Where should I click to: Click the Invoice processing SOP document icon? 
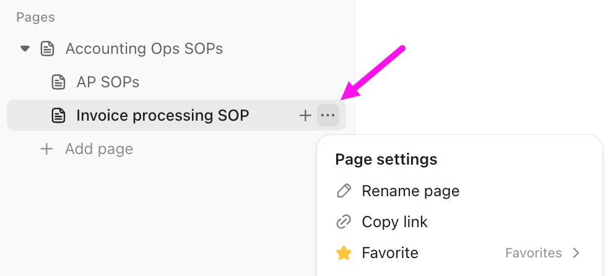click(x=58, y=115)
